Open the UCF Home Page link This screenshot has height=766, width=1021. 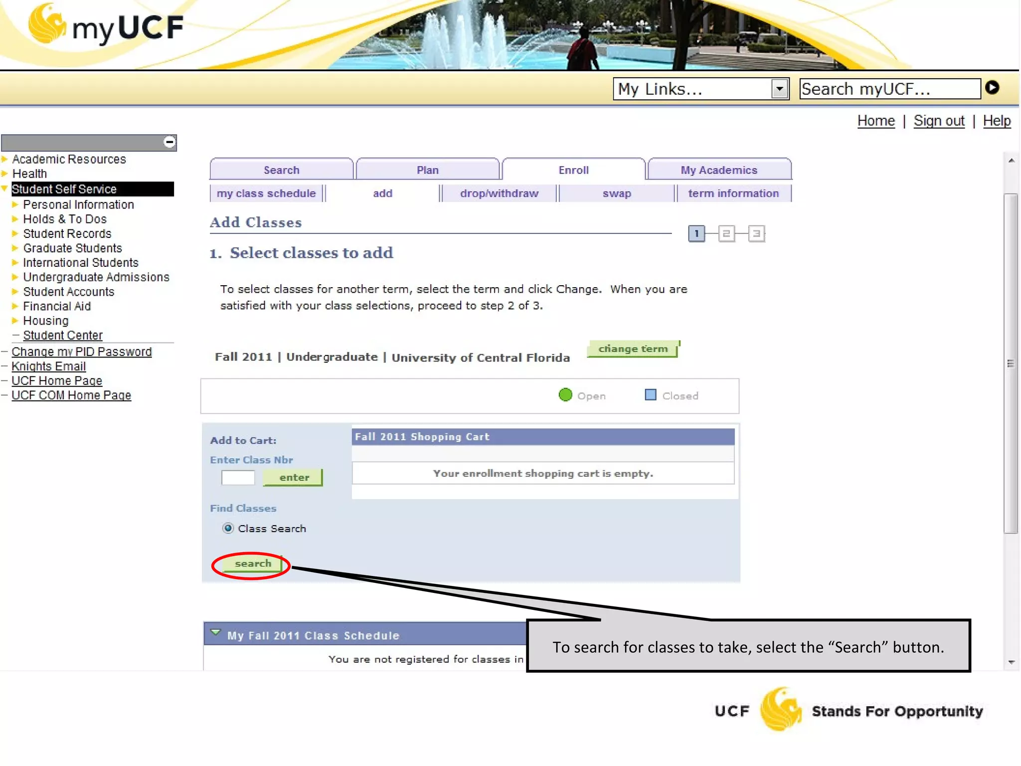pyautogui.click(x=57, y=381)
